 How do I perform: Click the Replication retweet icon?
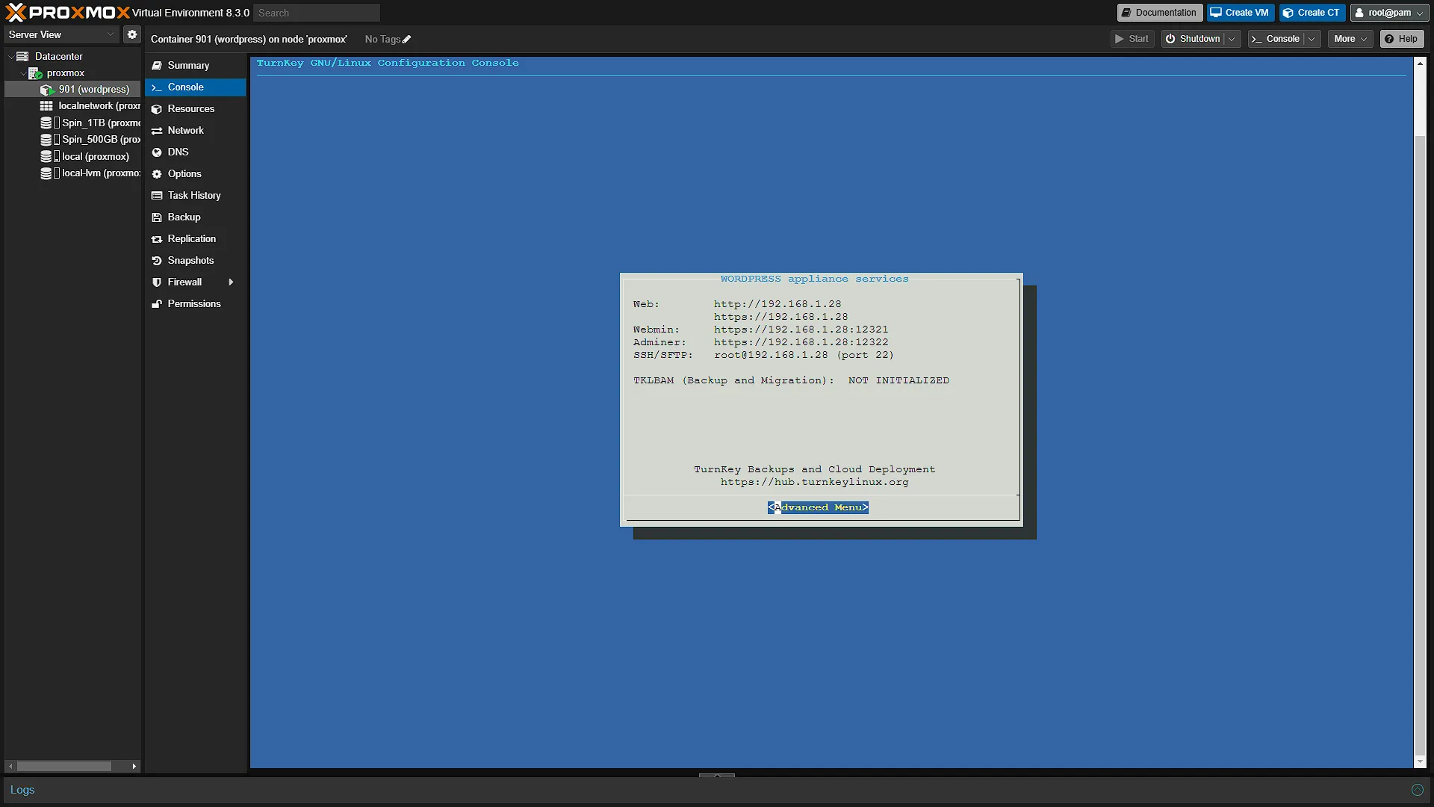click(x=157, y=239)
